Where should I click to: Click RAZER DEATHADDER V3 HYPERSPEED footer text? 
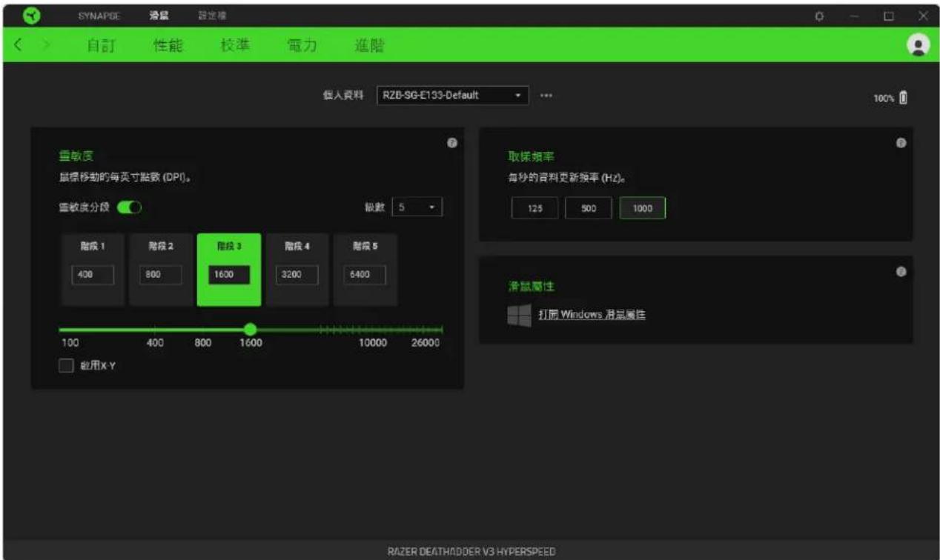point(471,551)
